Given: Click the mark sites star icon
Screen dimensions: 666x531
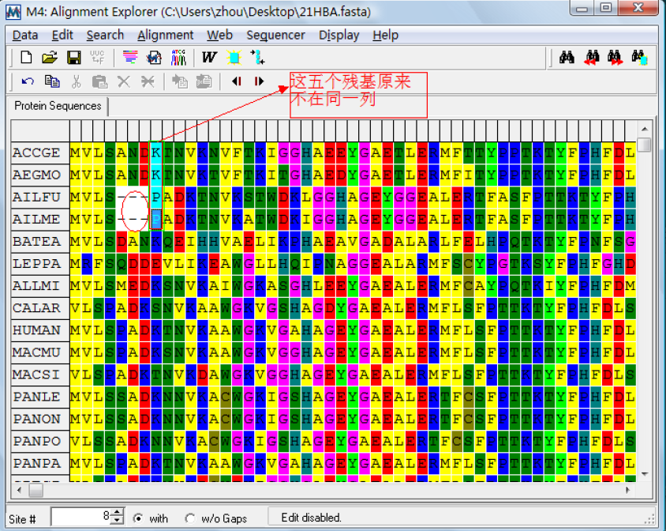Looking at the screenshot, I should (x=234, y=57).
